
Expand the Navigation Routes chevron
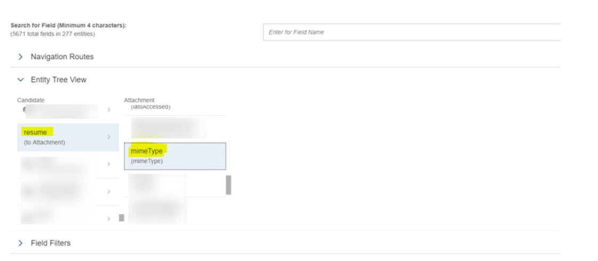coord(20,56)
